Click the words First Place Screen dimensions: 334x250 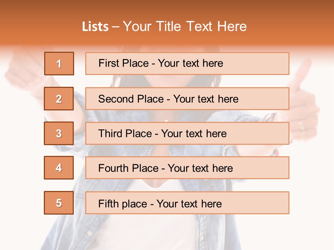124,63
